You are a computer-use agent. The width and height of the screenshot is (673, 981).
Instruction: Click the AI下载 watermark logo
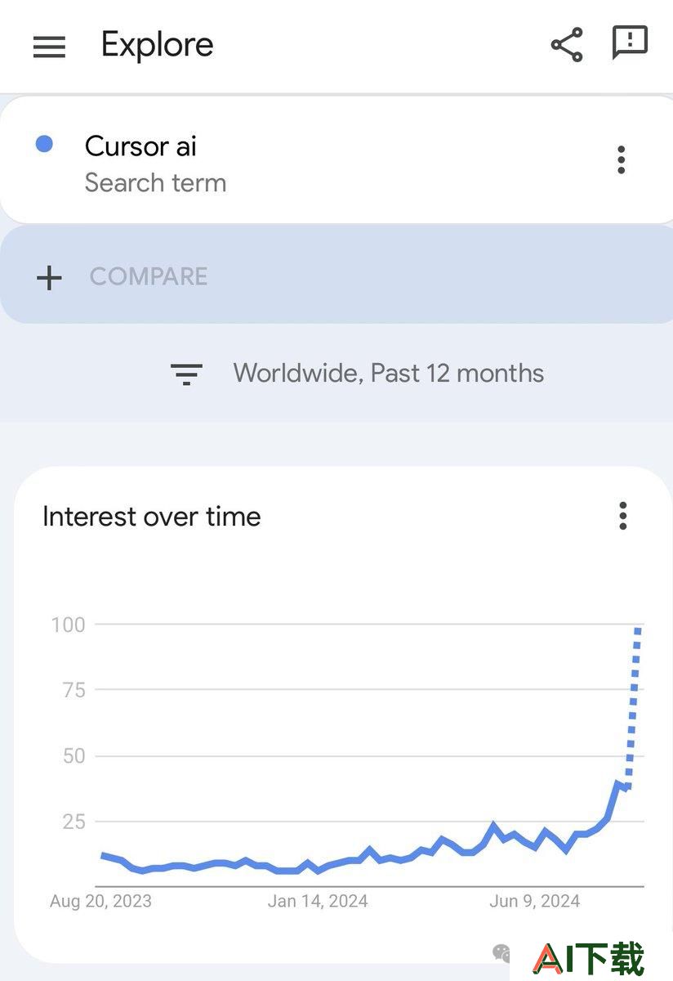point(589,959)
